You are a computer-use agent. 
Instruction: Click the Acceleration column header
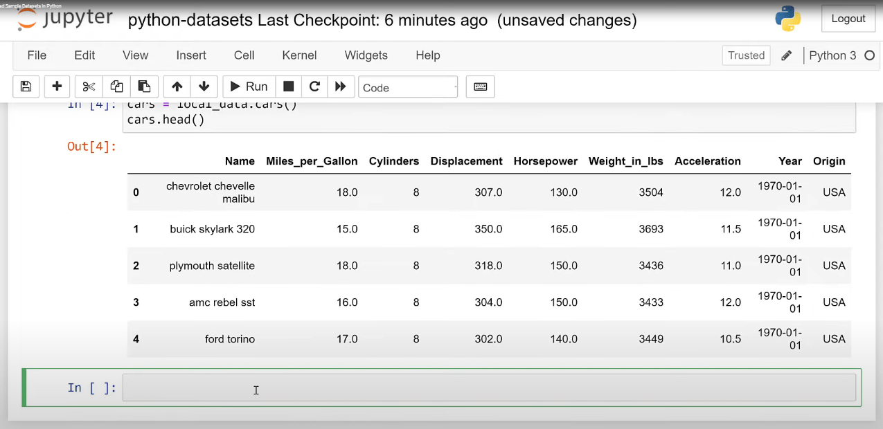click(708, 161)
